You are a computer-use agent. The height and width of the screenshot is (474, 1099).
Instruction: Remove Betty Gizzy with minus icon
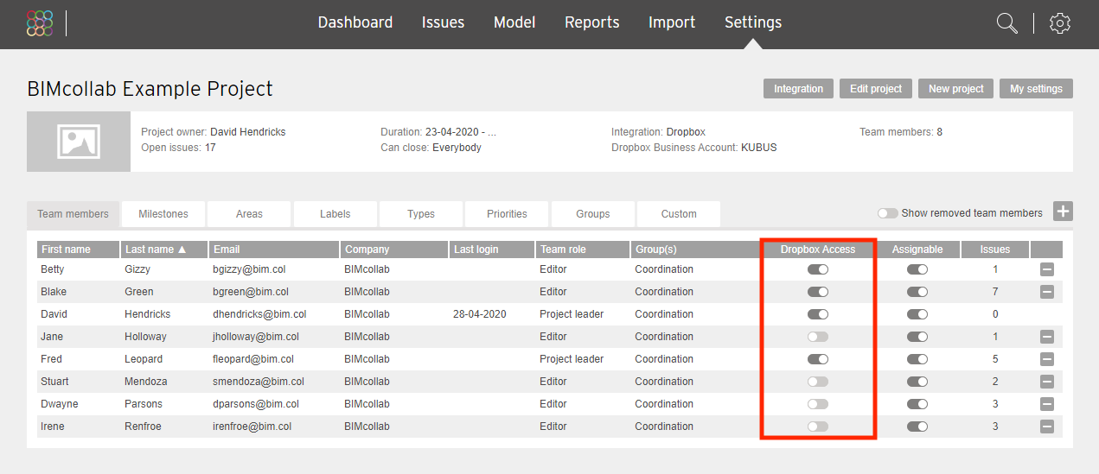pyautogui.click(x=1047, y=269)
